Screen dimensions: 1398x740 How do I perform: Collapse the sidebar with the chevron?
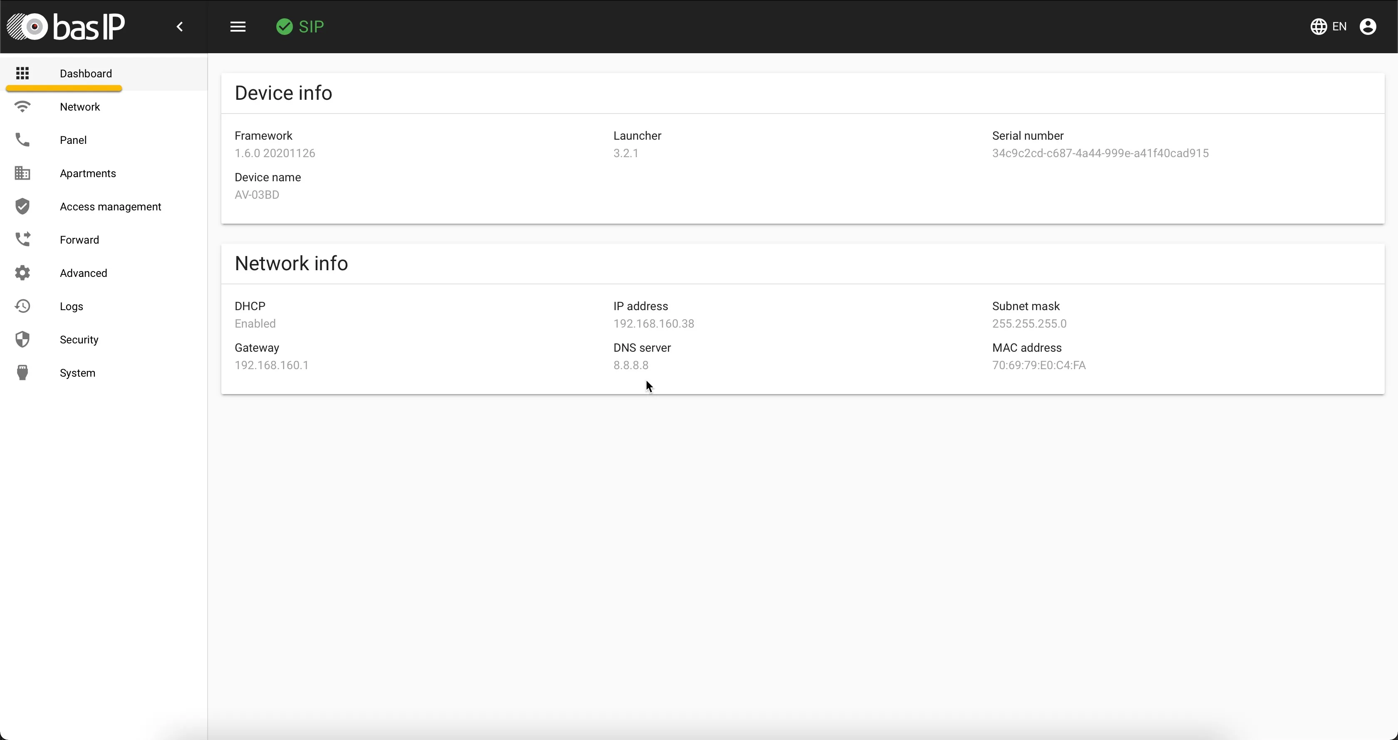(180, 27)
